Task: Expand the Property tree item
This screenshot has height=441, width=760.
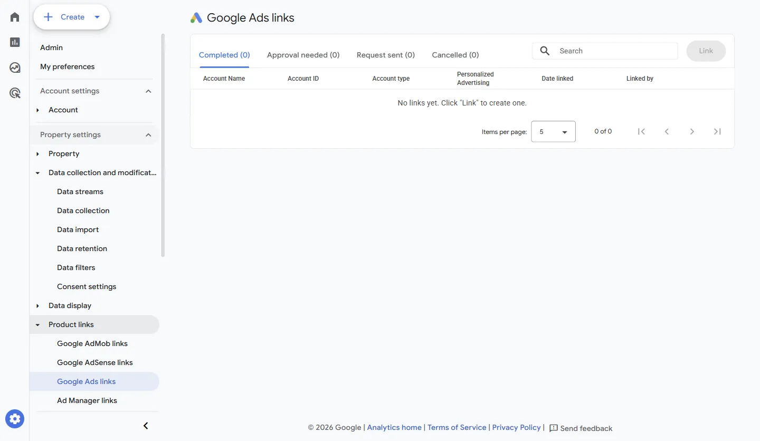Action: 37,154
